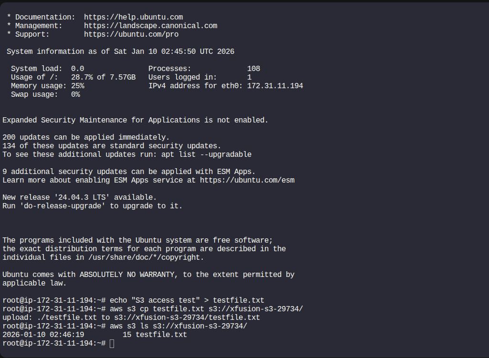Click the '9 additional security updates' line

pos(129,172)
